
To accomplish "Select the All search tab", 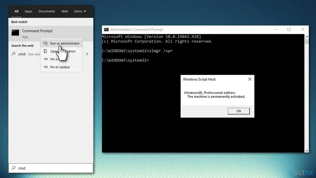I will click(16, 11).
